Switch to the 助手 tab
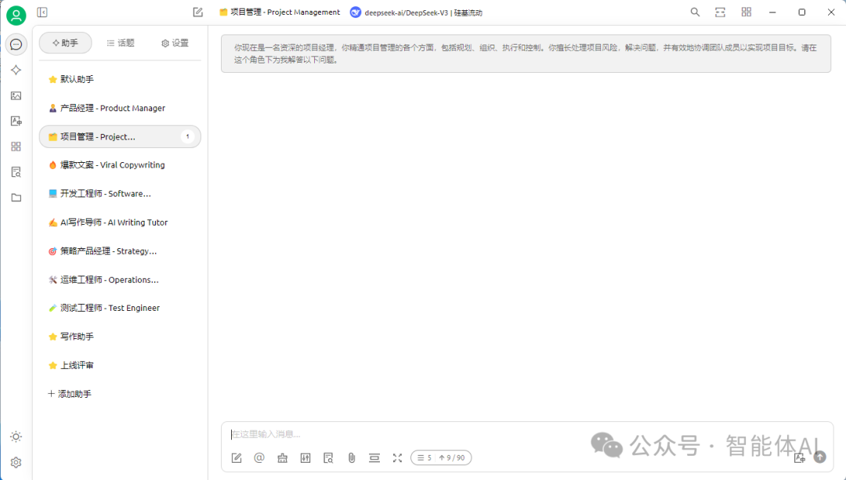Image resolution: width=846 pixels, height=480 pixels. tap(65, 43)
